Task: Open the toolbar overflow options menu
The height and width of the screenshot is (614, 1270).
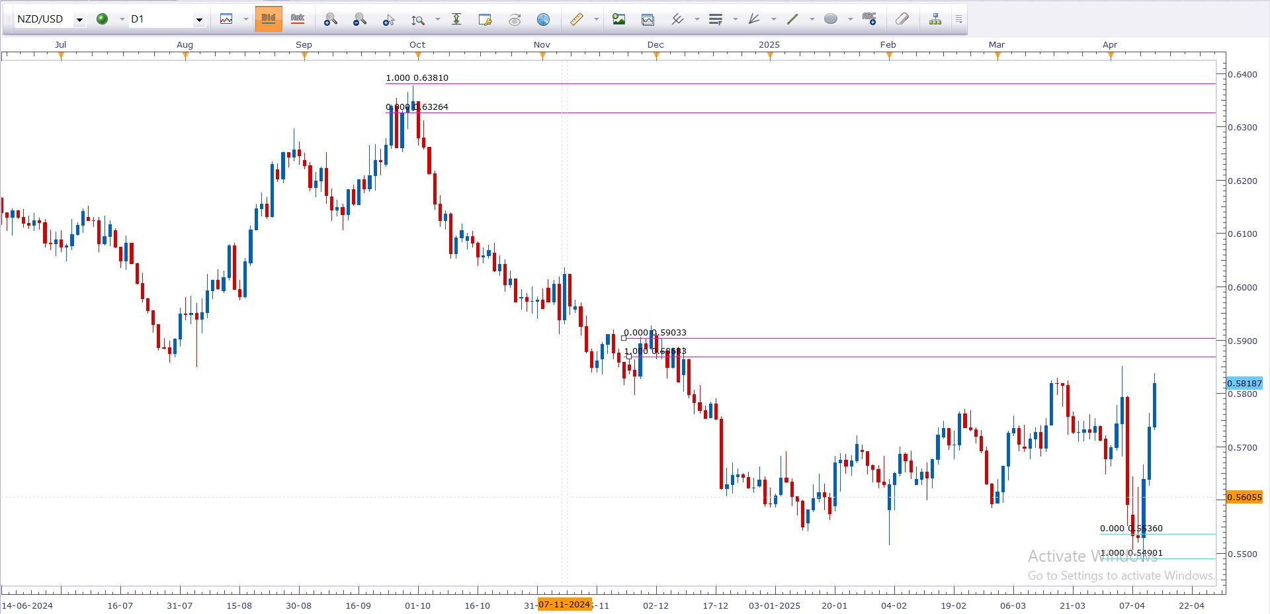Action: point(958,19)
